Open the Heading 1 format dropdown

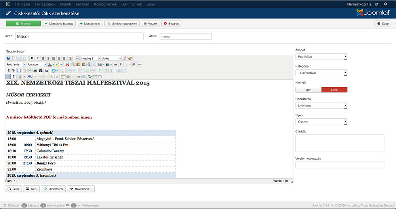pos(90,58)
